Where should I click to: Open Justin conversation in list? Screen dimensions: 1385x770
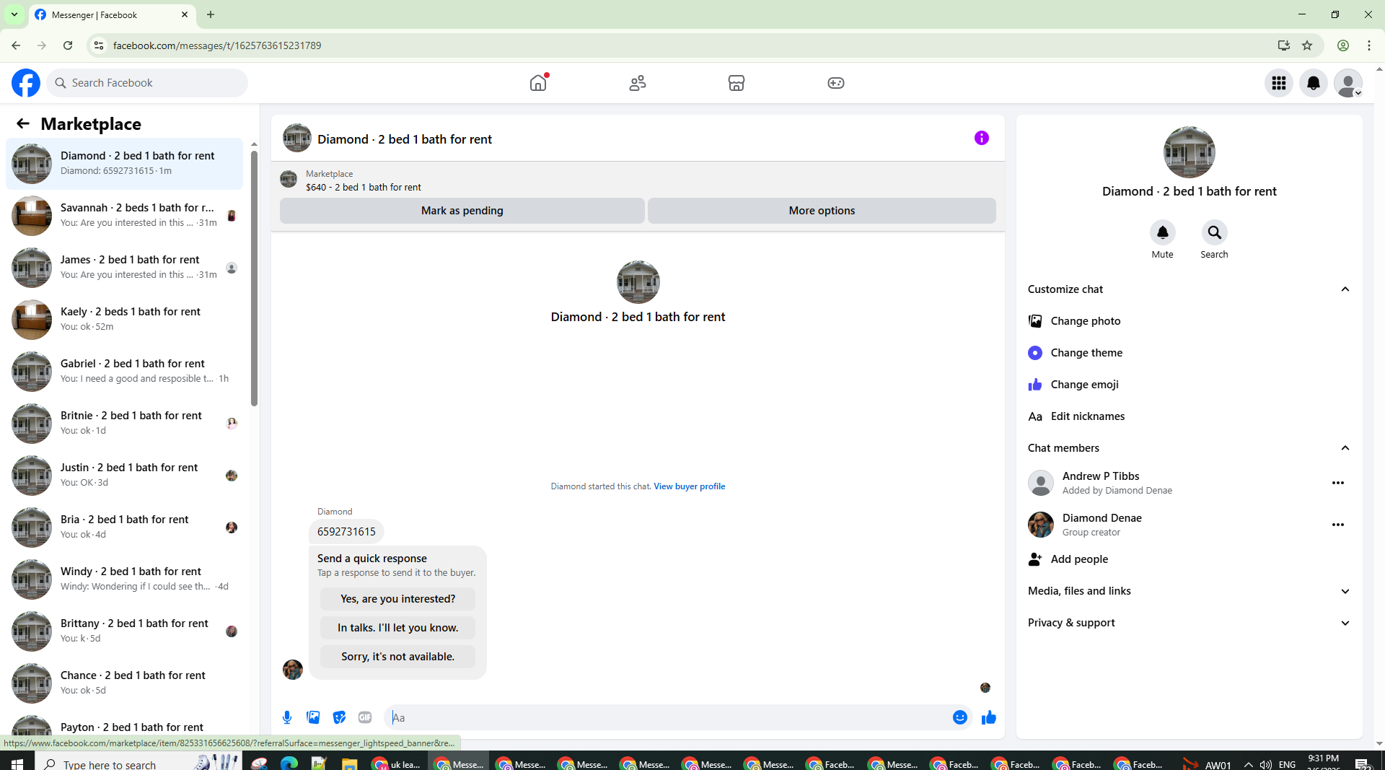125,475
